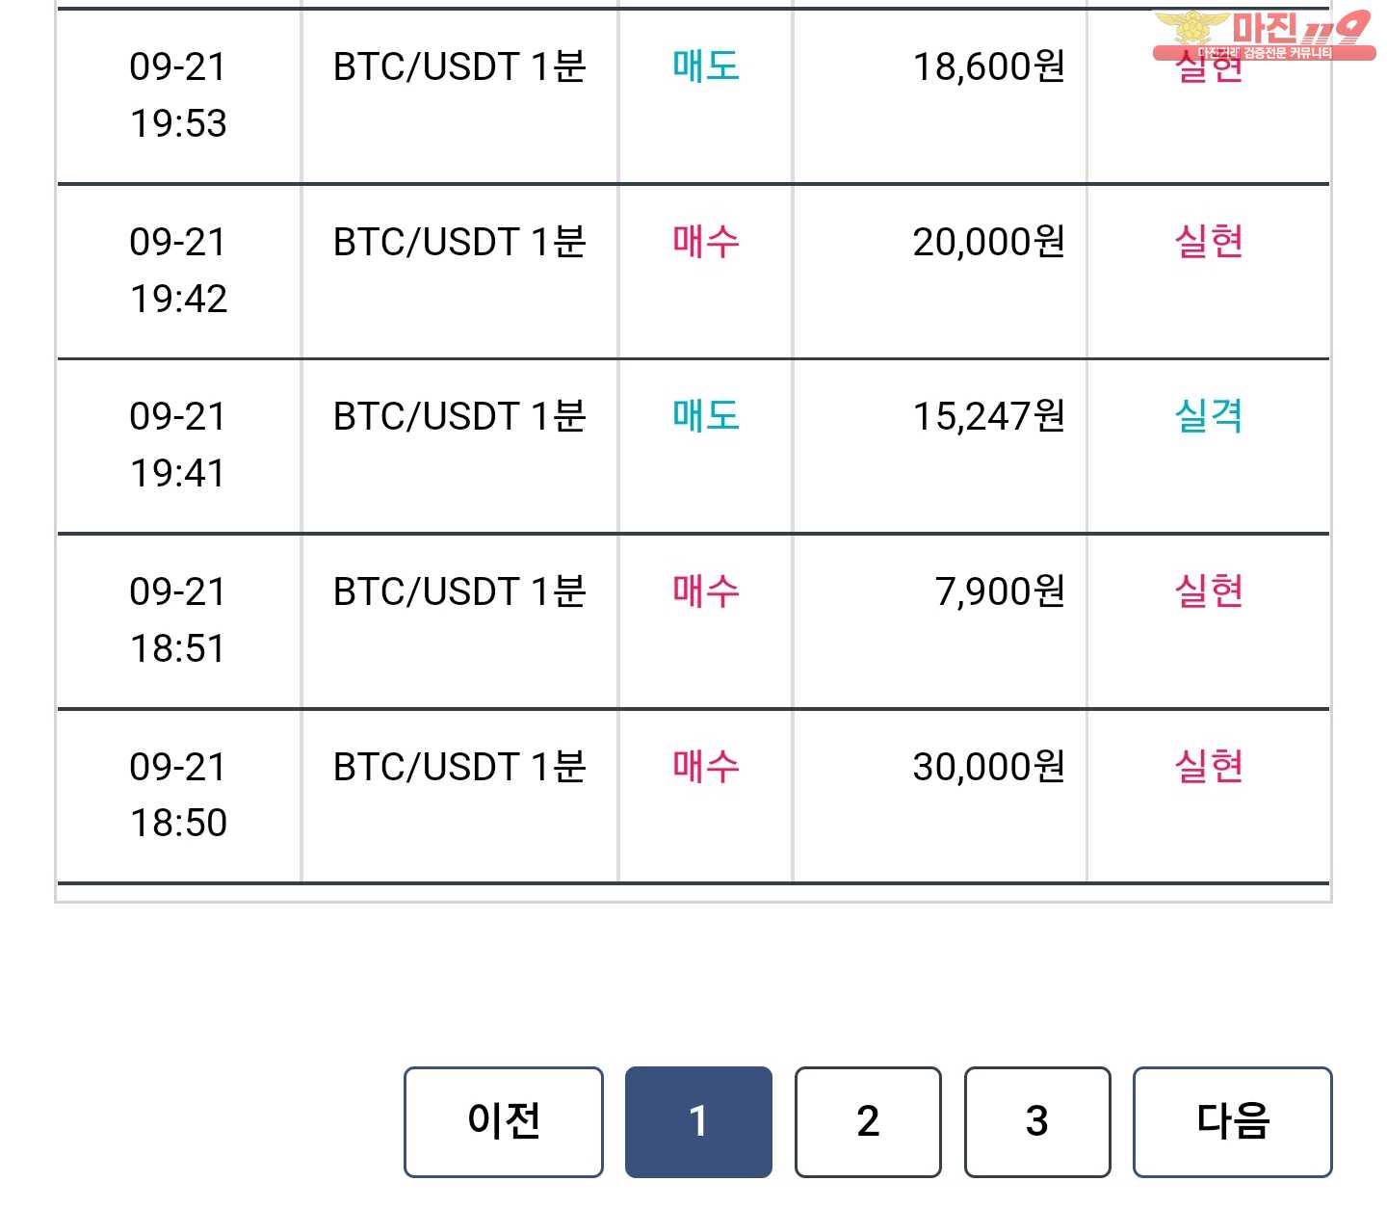The width and height of the screenshot is (1387, 1208).
Task: Select the 09-21 19:53 date cell
Action: pos(178,94)
